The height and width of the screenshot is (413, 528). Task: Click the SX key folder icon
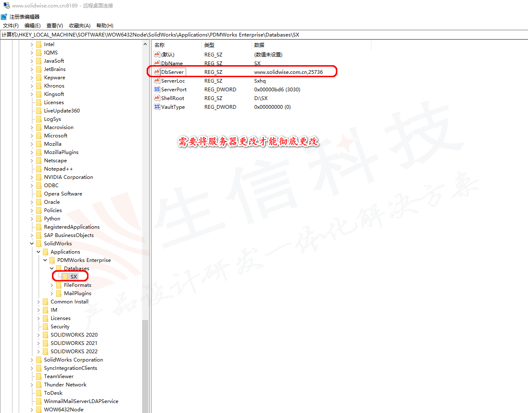(x=66, y=277)
